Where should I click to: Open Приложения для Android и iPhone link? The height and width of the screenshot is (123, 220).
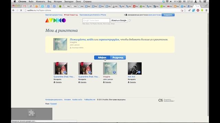[92, 15]
